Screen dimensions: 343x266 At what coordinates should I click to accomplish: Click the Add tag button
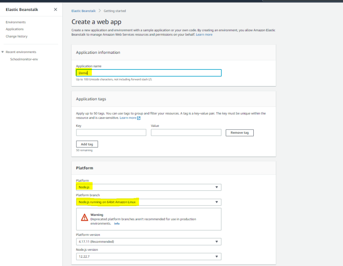click(87, 144)
